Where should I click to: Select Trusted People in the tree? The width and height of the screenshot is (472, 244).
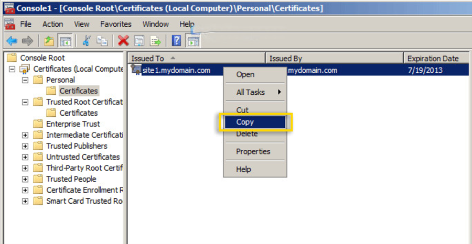71,179
